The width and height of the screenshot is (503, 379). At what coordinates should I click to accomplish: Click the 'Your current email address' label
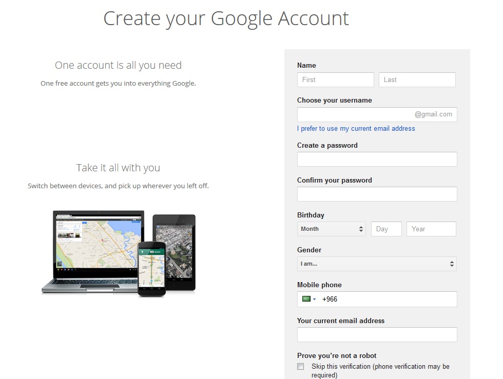coord(341,321)
